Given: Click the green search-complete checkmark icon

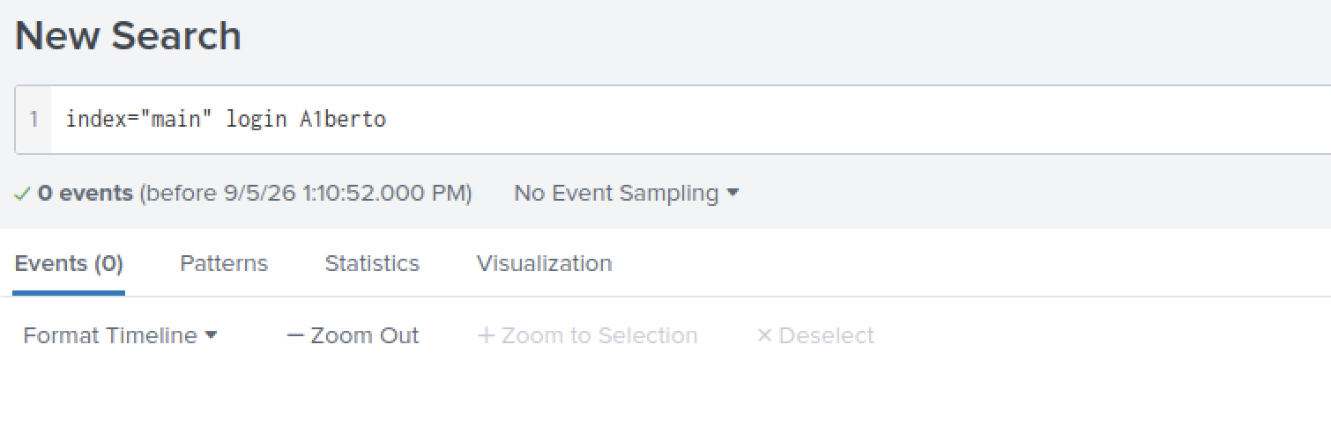Looking at the screenshot, I should [x=23, y=194].
